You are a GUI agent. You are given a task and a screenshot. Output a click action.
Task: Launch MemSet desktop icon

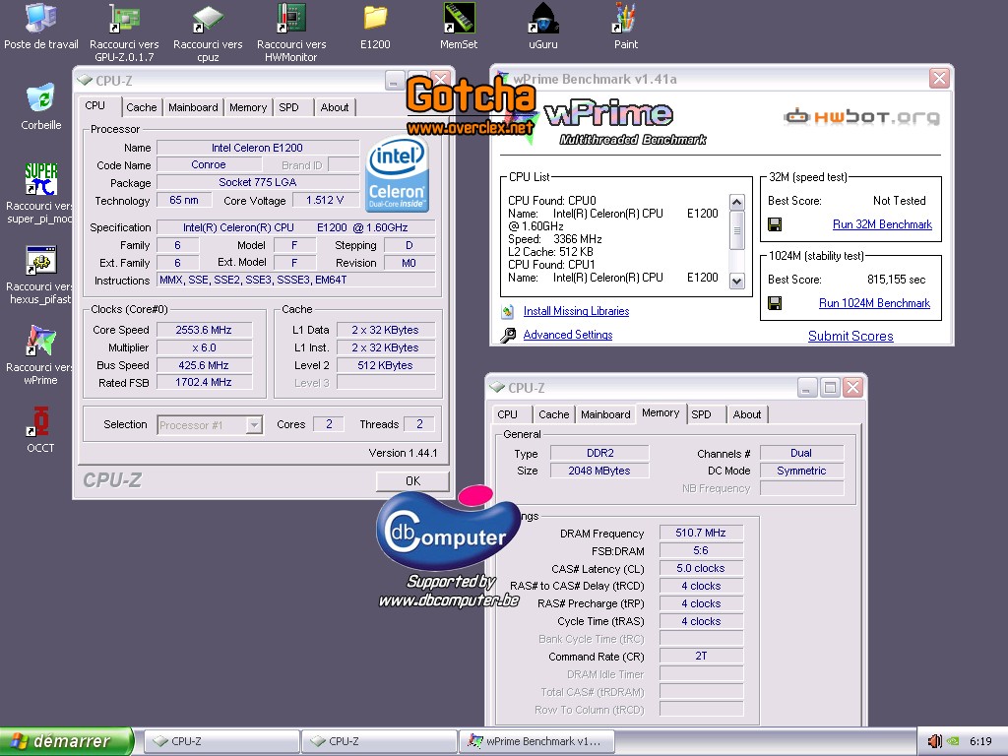tap(459, 18)
